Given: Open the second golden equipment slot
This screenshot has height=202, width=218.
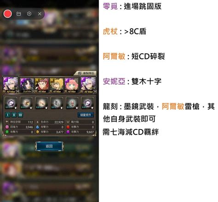Looking at the screenshot, I should [x=26, y=103].
